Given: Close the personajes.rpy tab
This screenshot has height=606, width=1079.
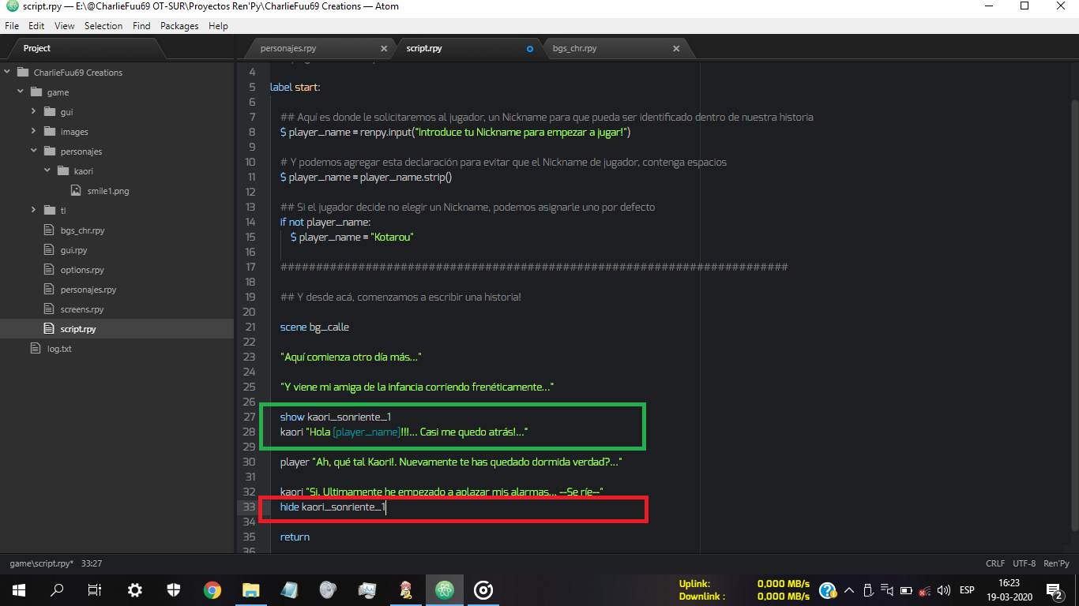Looking at the screenshot, I should point(384,48).
